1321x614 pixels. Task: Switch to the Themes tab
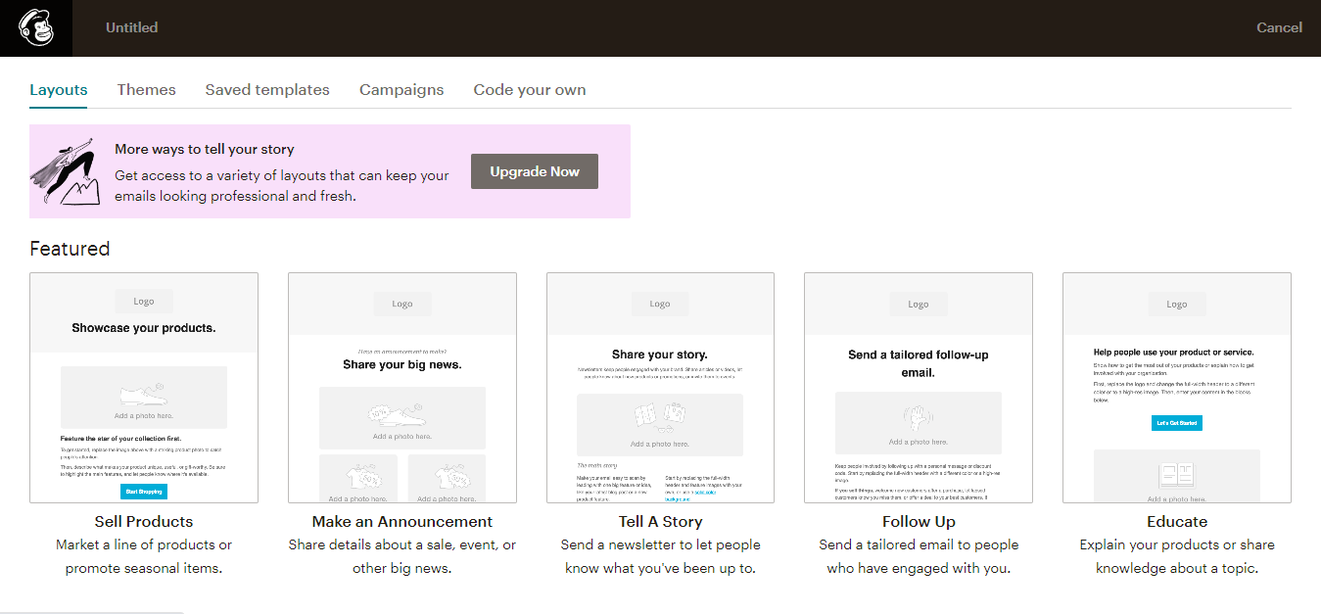(x=146, y=89)
